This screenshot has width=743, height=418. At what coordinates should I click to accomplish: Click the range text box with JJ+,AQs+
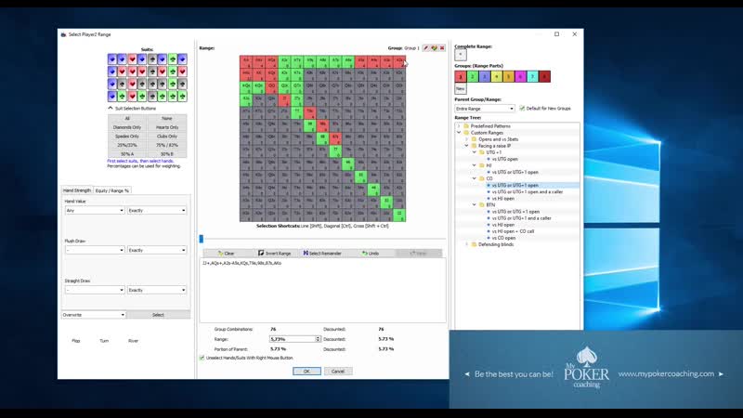tap(322, 291)
